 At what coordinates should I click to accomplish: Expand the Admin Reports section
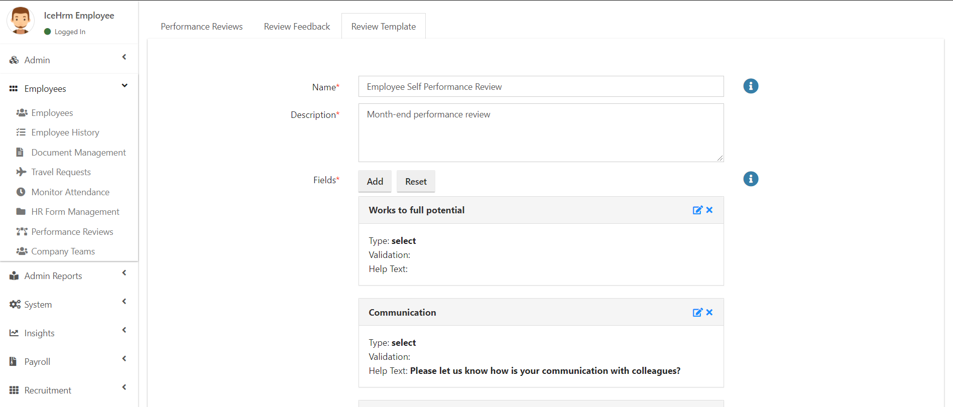pyautogui.click(x=69, y=276)
